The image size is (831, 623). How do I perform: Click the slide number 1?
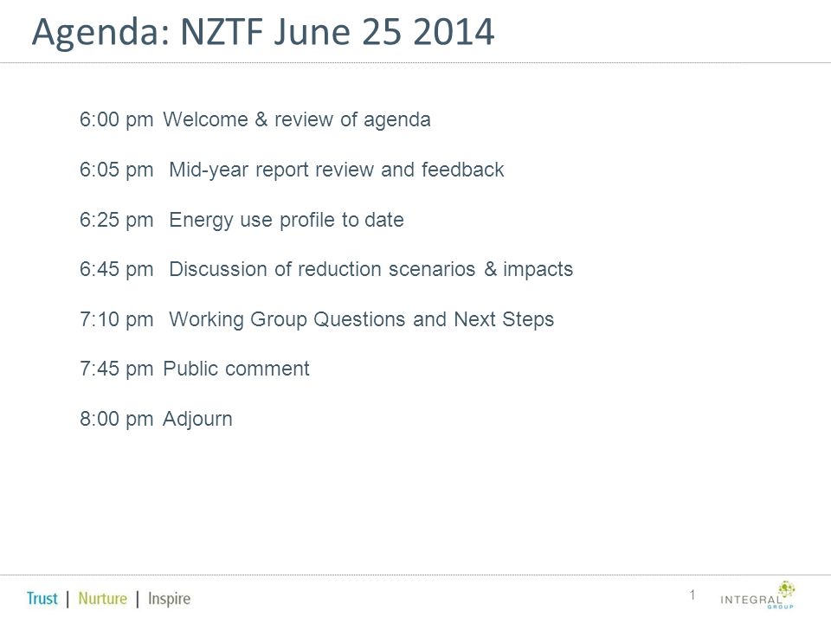[692, 595]
